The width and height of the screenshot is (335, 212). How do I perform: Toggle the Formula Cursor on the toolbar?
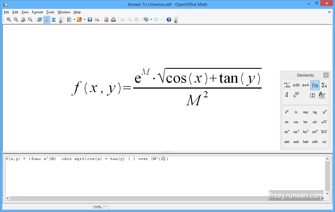coord(46,20)
